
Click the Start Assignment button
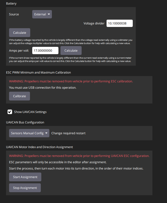point(25,177)
